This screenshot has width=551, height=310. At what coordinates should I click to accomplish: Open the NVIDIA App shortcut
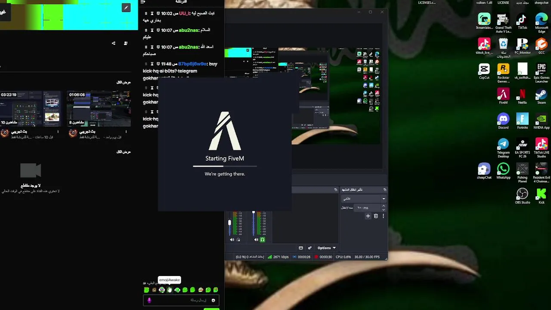pos(542,121)
